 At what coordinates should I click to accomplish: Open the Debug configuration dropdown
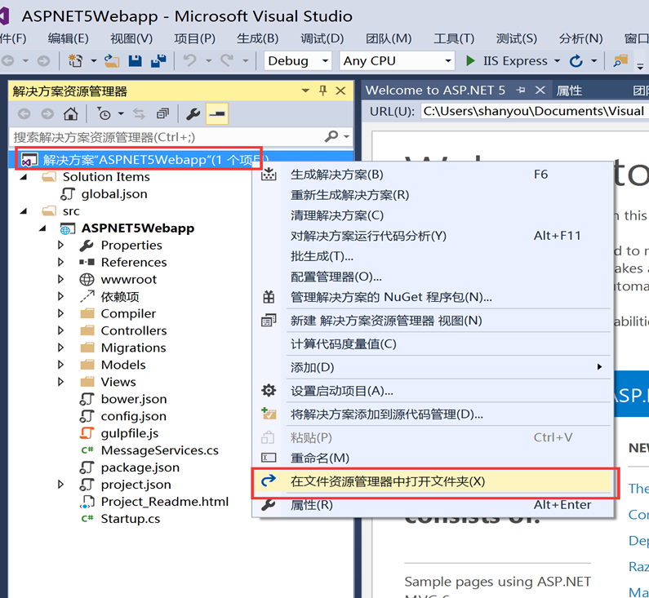pos(298,61)
